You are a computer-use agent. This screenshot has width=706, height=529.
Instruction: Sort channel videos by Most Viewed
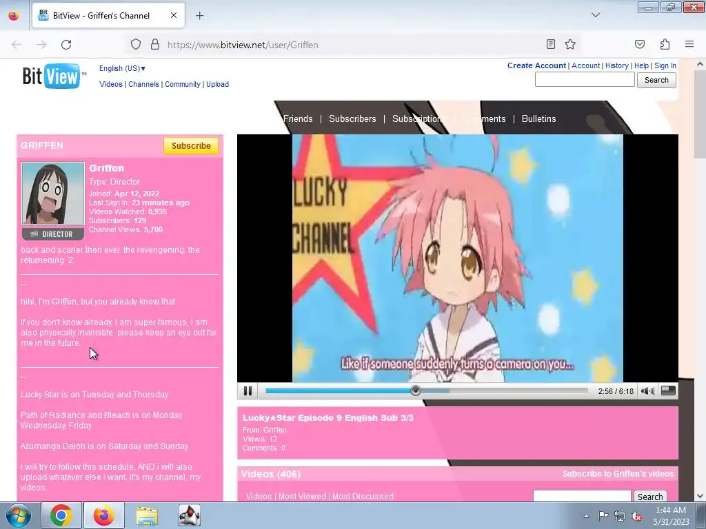pos(302,496)
